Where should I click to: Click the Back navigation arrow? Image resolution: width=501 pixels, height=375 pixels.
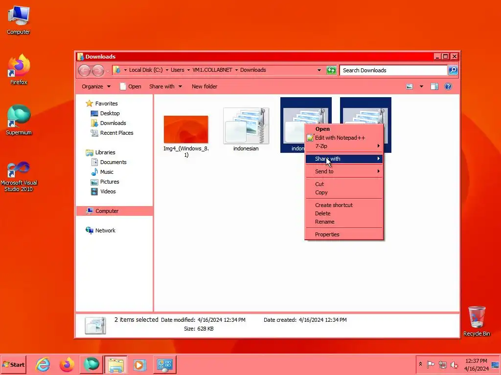pyautogui.click(x=84, y=70)
